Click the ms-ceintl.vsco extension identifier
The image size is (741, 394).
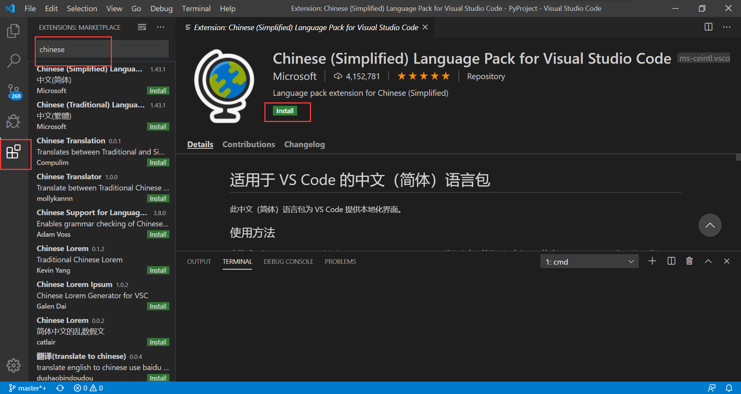[x=704, y=58]
